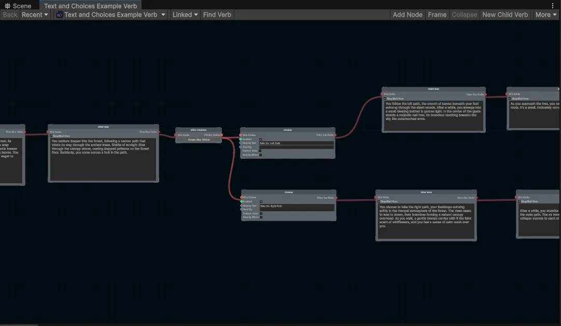561x326 pixels.
Task: Toggle Simplified View on the 'As you approach the tree' node
Action: (510, 99)
